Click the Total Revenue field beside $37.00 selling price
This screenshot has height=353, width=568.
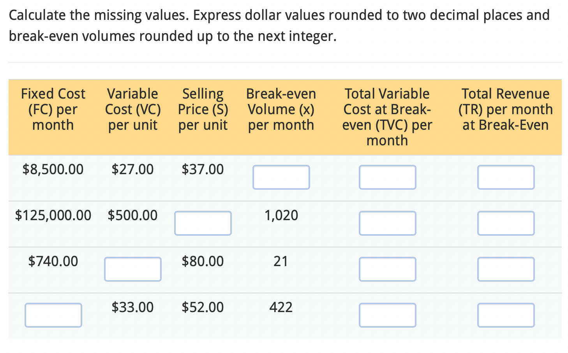[506, 177]
